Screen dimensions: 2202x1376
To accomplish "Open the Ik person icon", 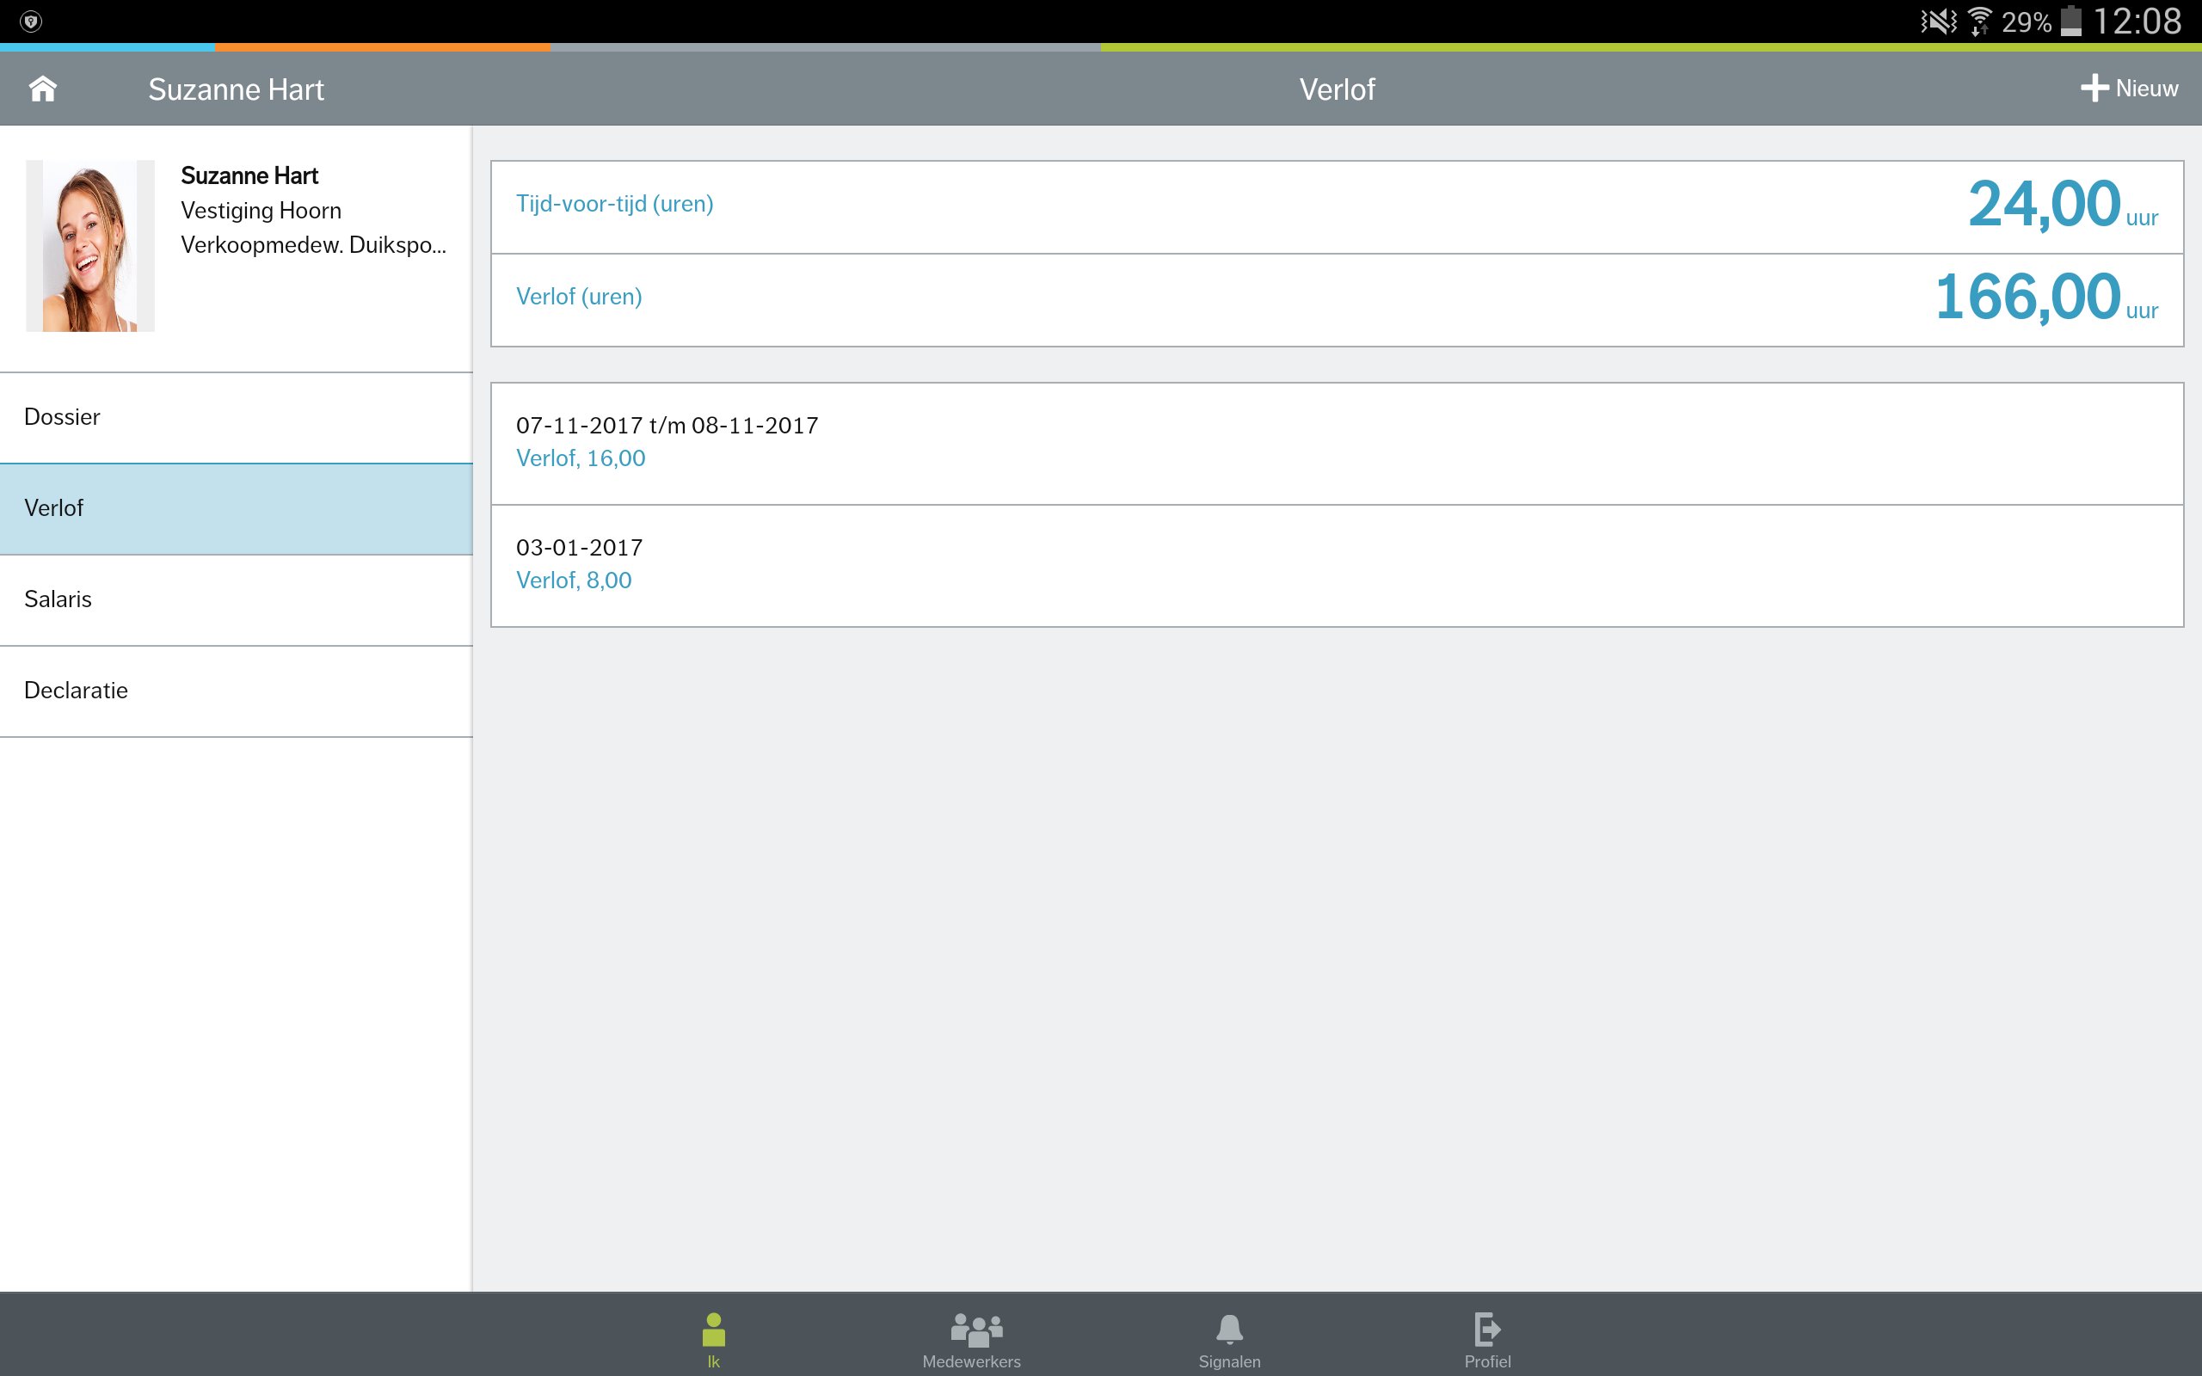I will tap(713, 1330).
